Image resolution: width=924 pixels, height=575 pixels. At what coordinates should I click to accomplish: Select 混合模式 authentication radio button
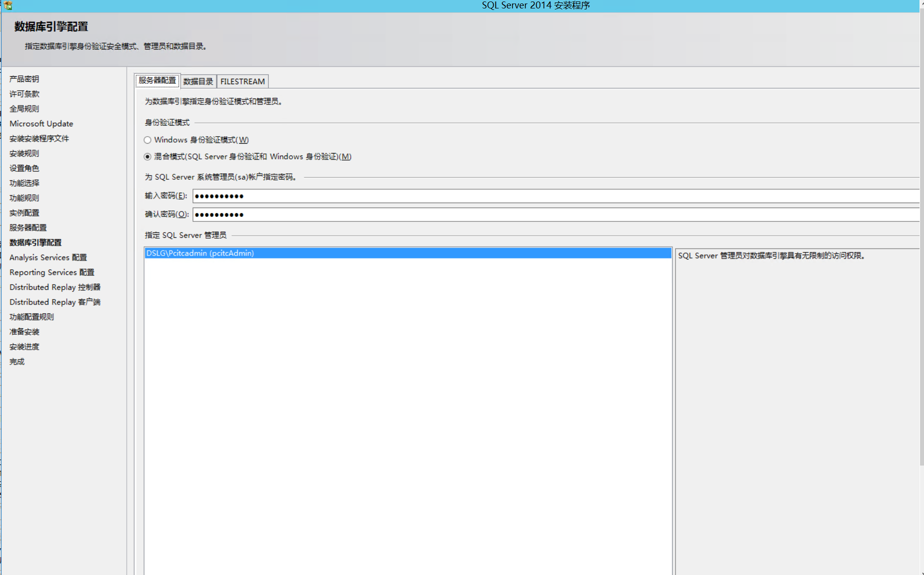click(147, 157)
